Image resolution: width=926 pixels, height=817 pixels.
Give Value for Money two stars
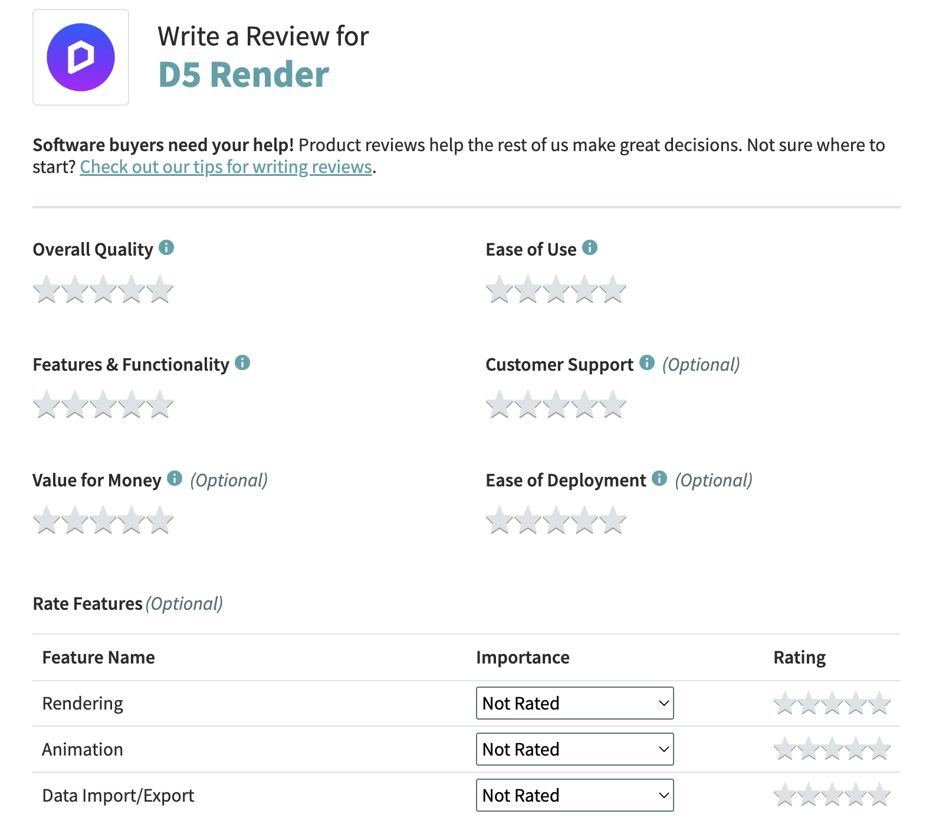75,520
